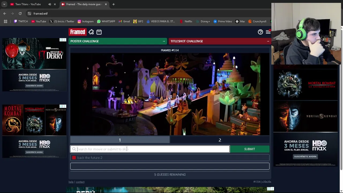Screen dimensions: 343x193
Task: Open the YouTube bookmark
Action: tap(39, 21)
